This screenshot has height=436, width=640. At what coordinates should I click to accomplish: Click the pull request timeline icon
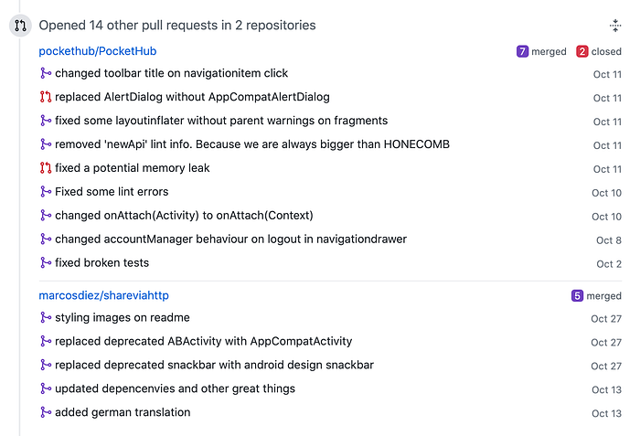(x=20, y=26)
